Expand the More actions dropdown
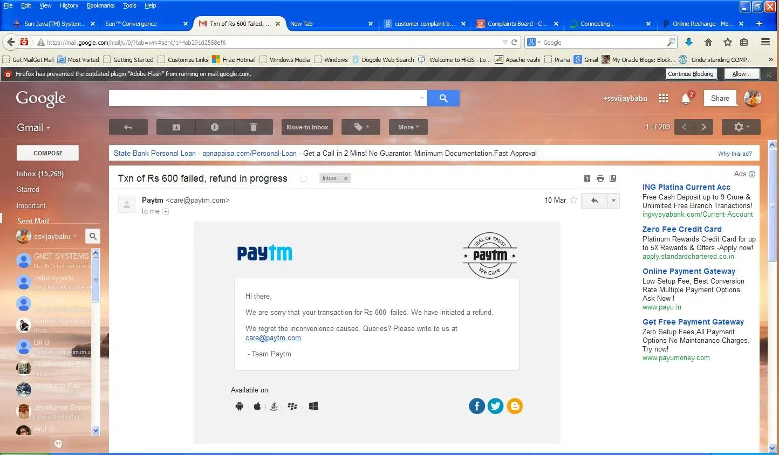This screenshot has width=779, height=455. pyautogui.click(x=408, y=127)
